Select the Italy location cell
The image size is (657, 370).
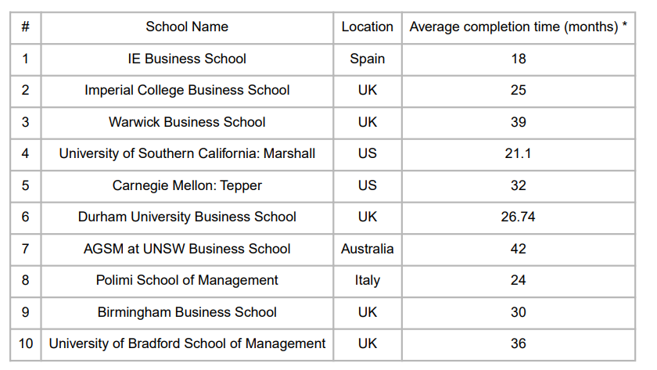click(x=368, y=280)
